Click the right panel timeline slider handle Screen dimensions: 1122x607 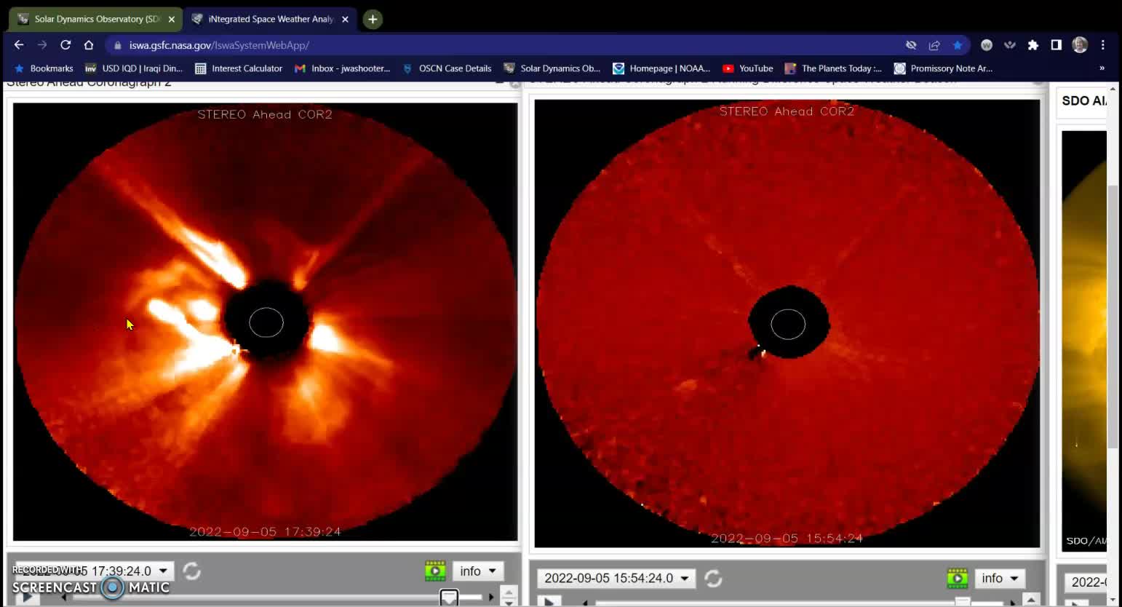(963, 602)
